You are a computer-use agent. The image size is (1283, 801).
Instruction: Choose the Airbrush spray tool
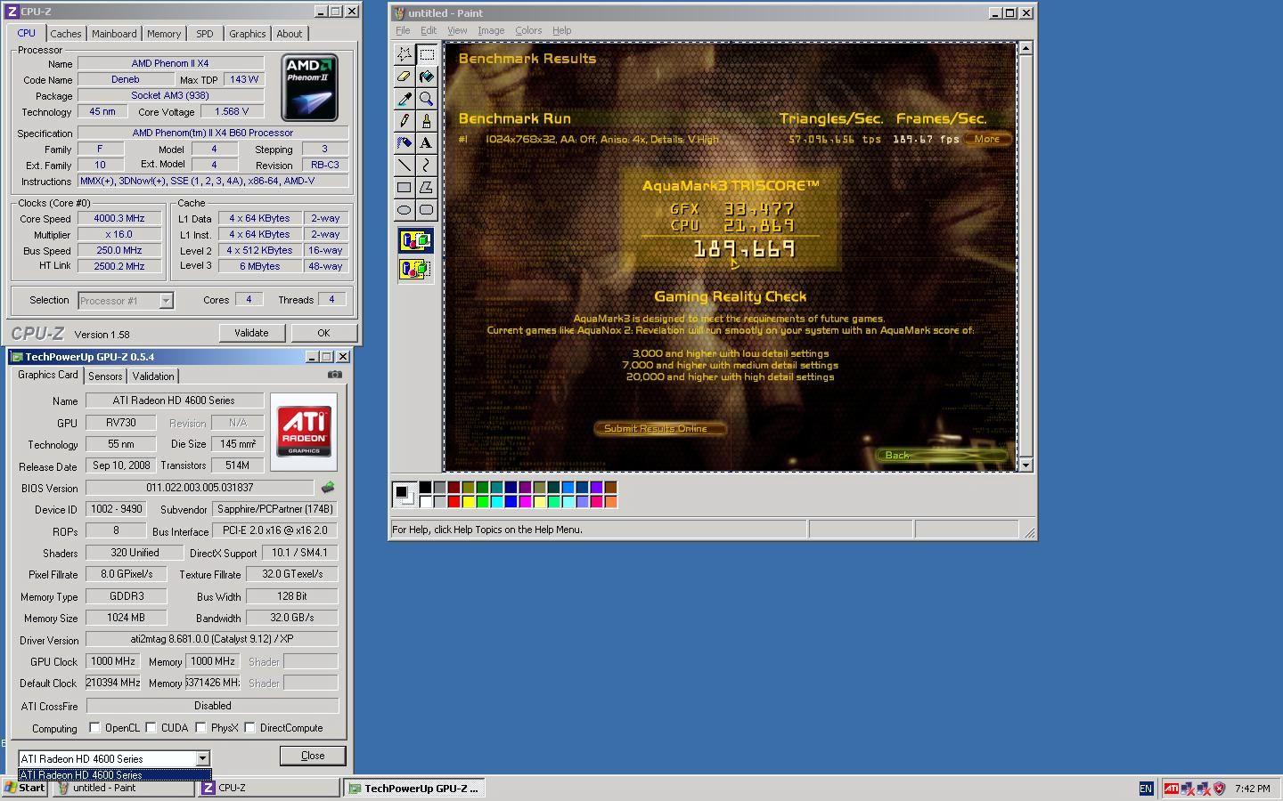pyautogui.click(x=405, y=143)
